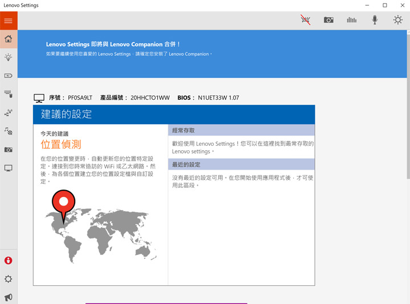Click the red user info icon

click(x=9, y=261)
